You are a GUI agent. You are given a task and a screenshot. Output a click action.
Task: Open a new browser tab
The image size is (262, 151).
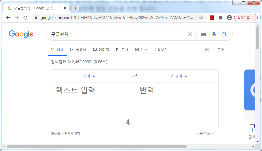(75, 8)
